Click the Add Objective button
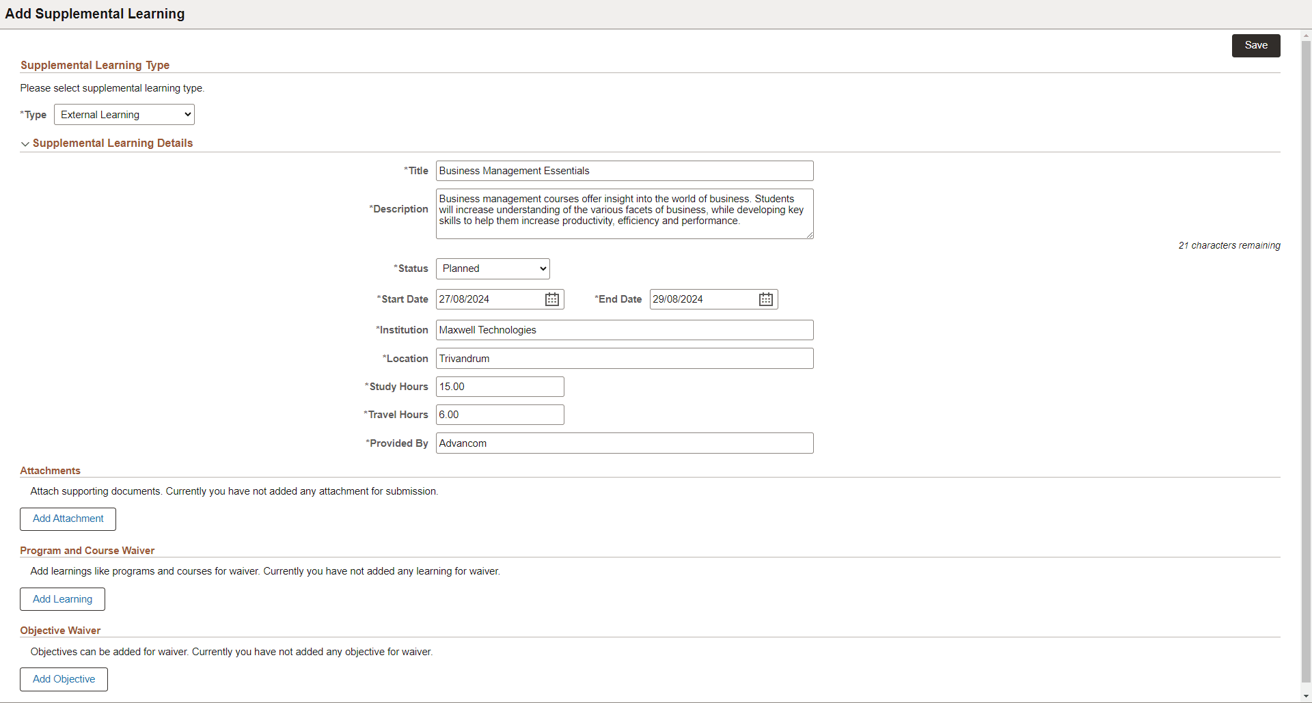Viewport: 1312px width, 703px height. point(64,679)
